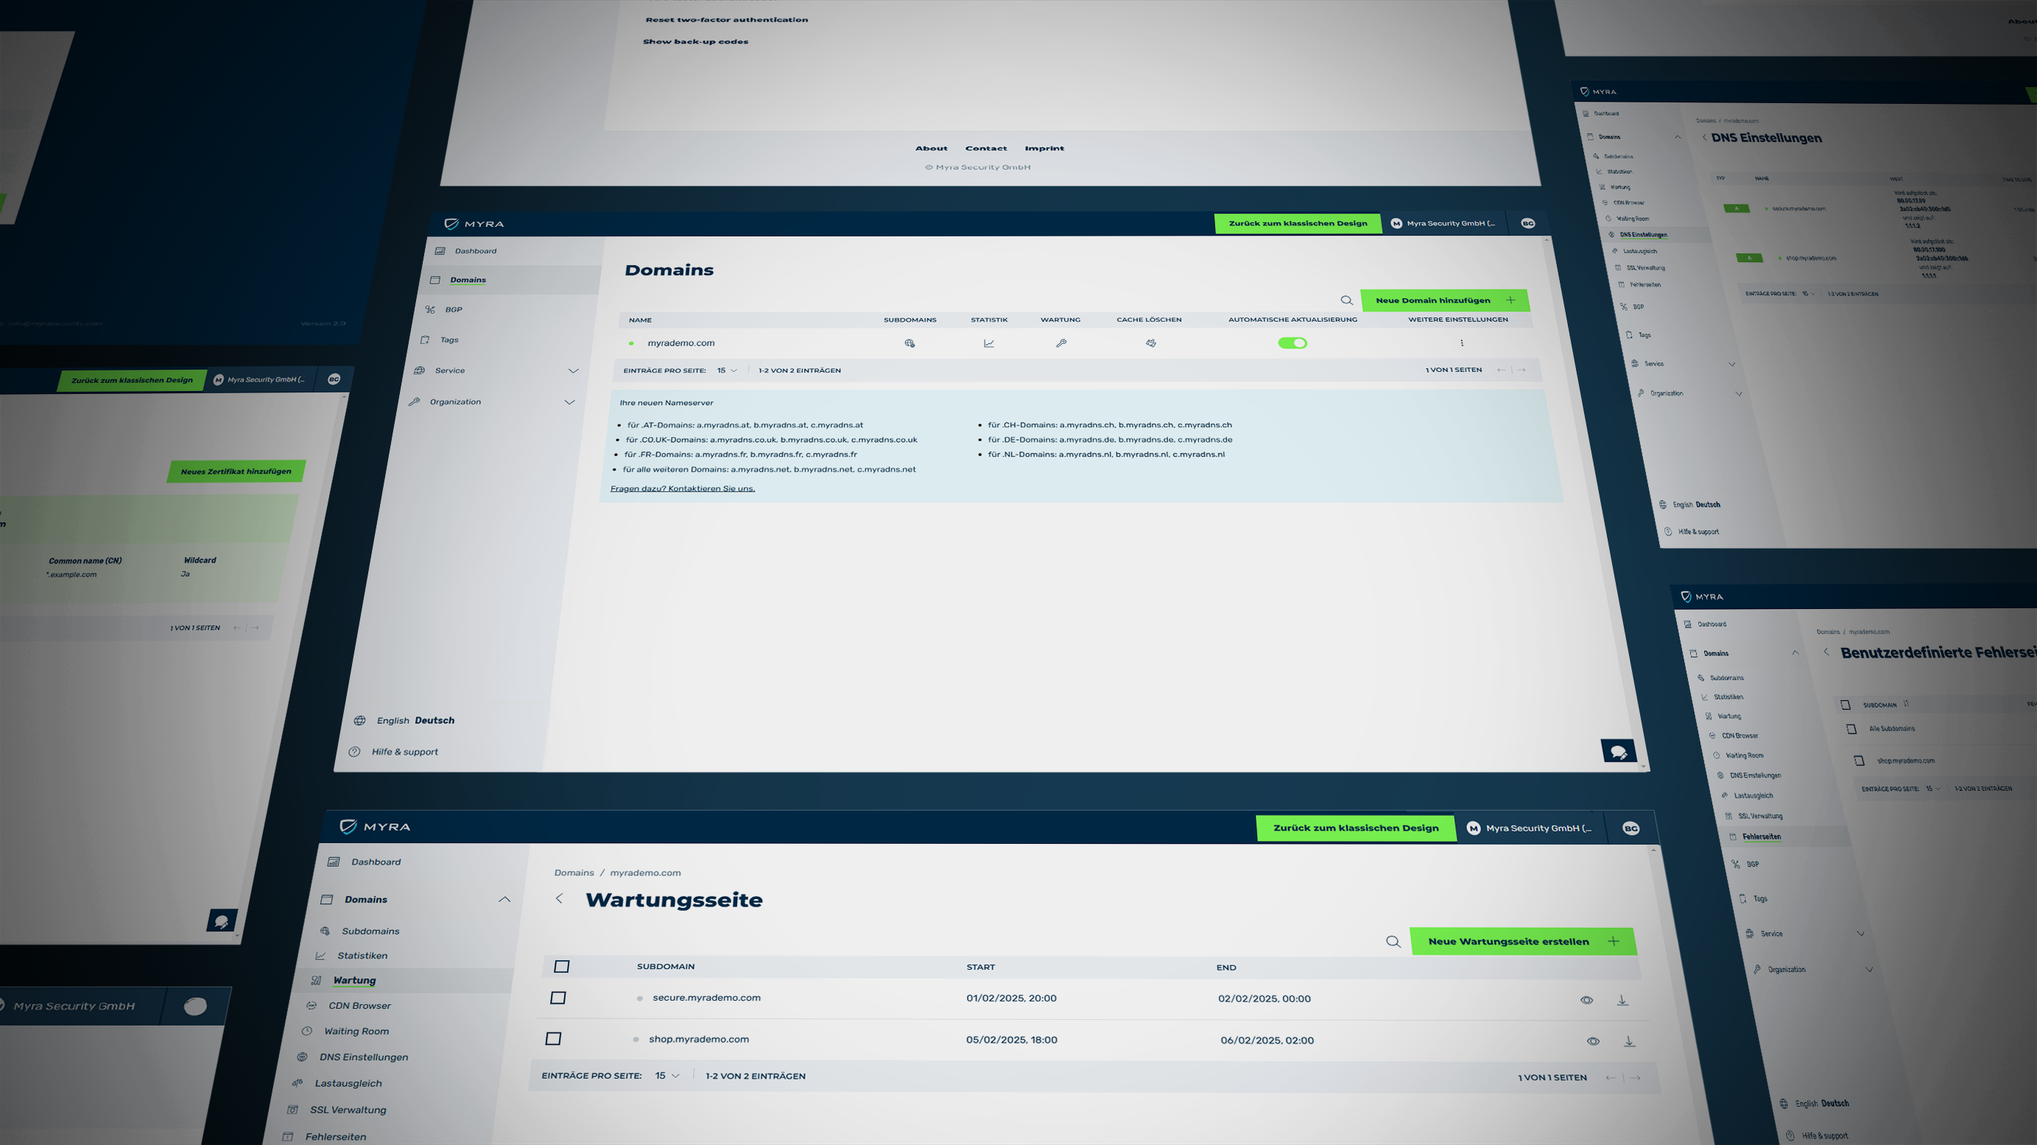
Task: Go to previous page arrow in Domains table
Action: pyautogui.click(x=1501, y=370)
